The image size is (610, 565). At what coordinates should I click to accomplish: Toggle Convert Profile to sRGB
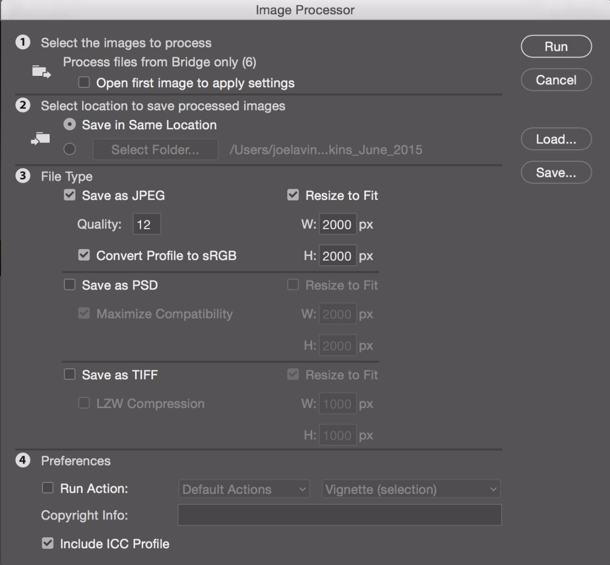click(84, 255)
